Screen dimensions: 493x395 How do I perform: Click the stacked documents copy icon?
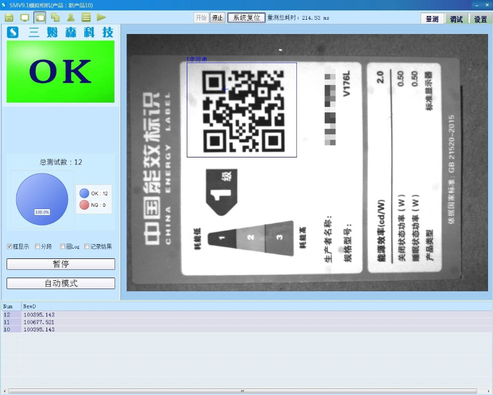point(55,18)
